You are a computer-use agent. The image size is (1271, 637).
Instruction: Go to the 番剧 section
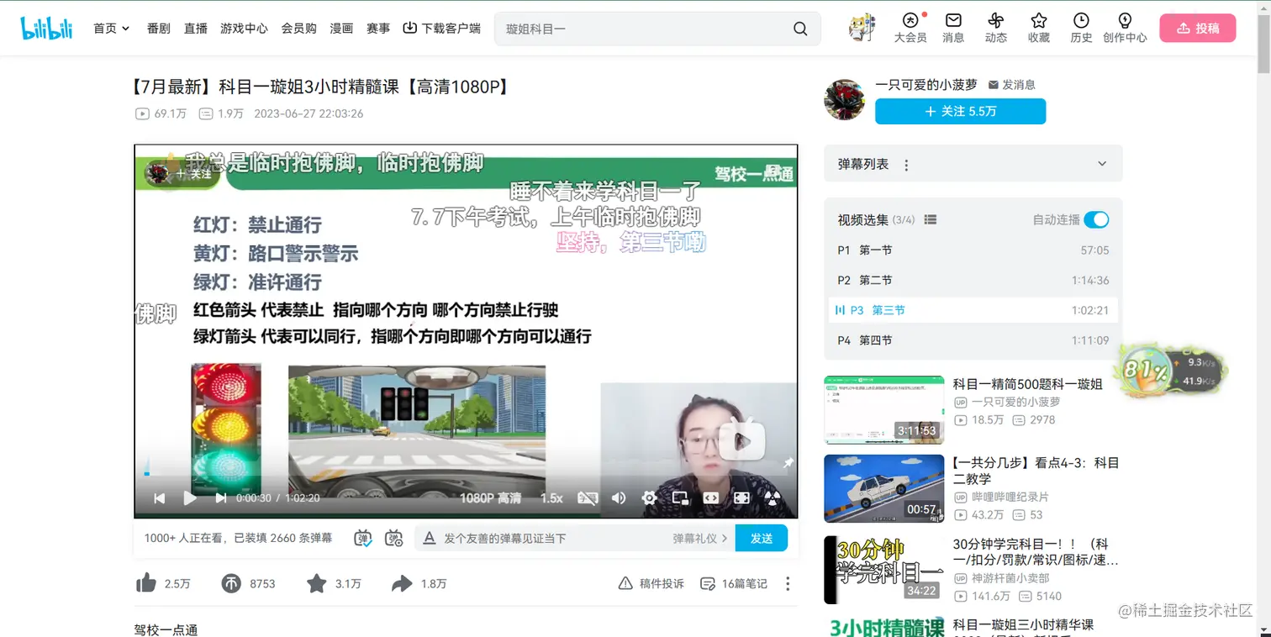click(x=158, y=29)
